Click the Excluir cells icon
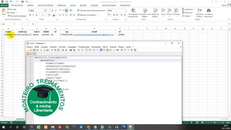Screen dimensions: 231x130 [169, 10]
